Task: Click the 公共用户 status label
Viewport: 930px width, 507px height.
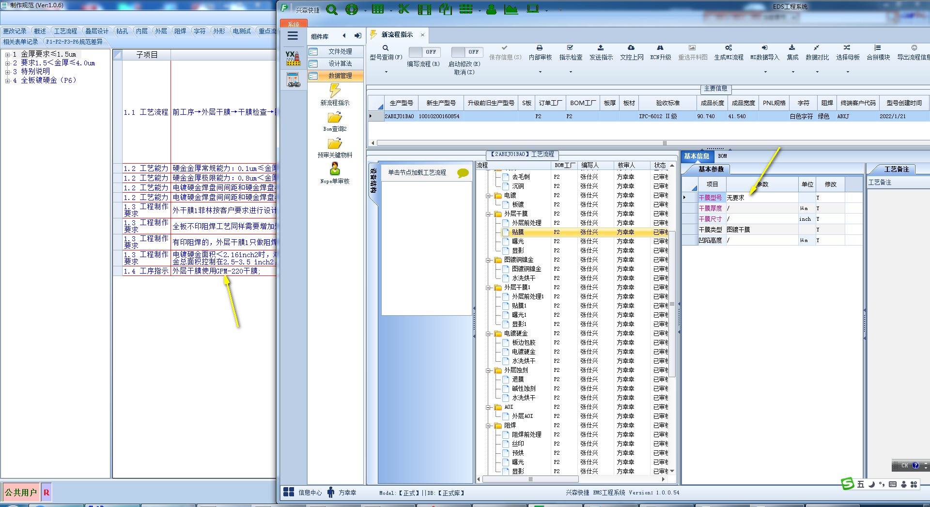Action: [21, 492]
